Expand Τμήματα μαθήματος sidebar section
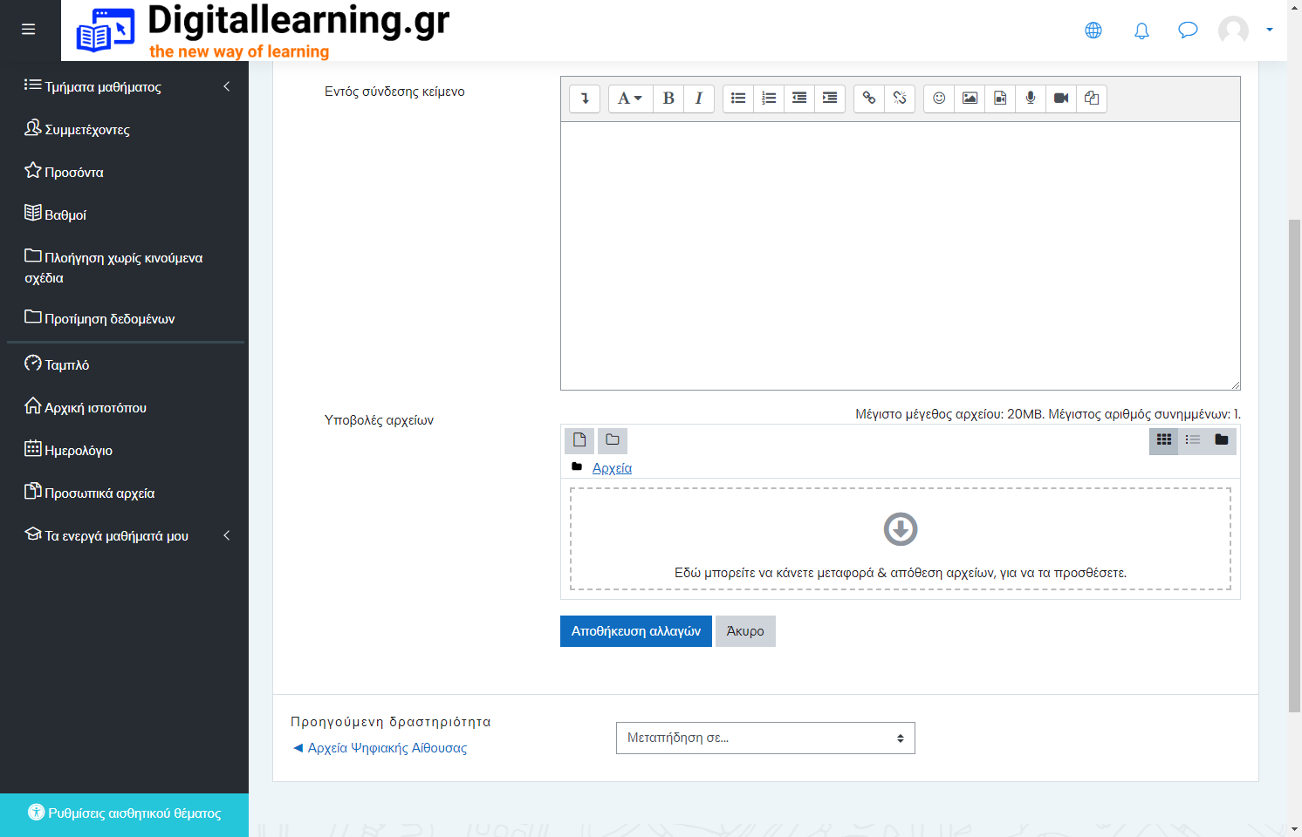The image size is (1302, 837). coord(127,86)
